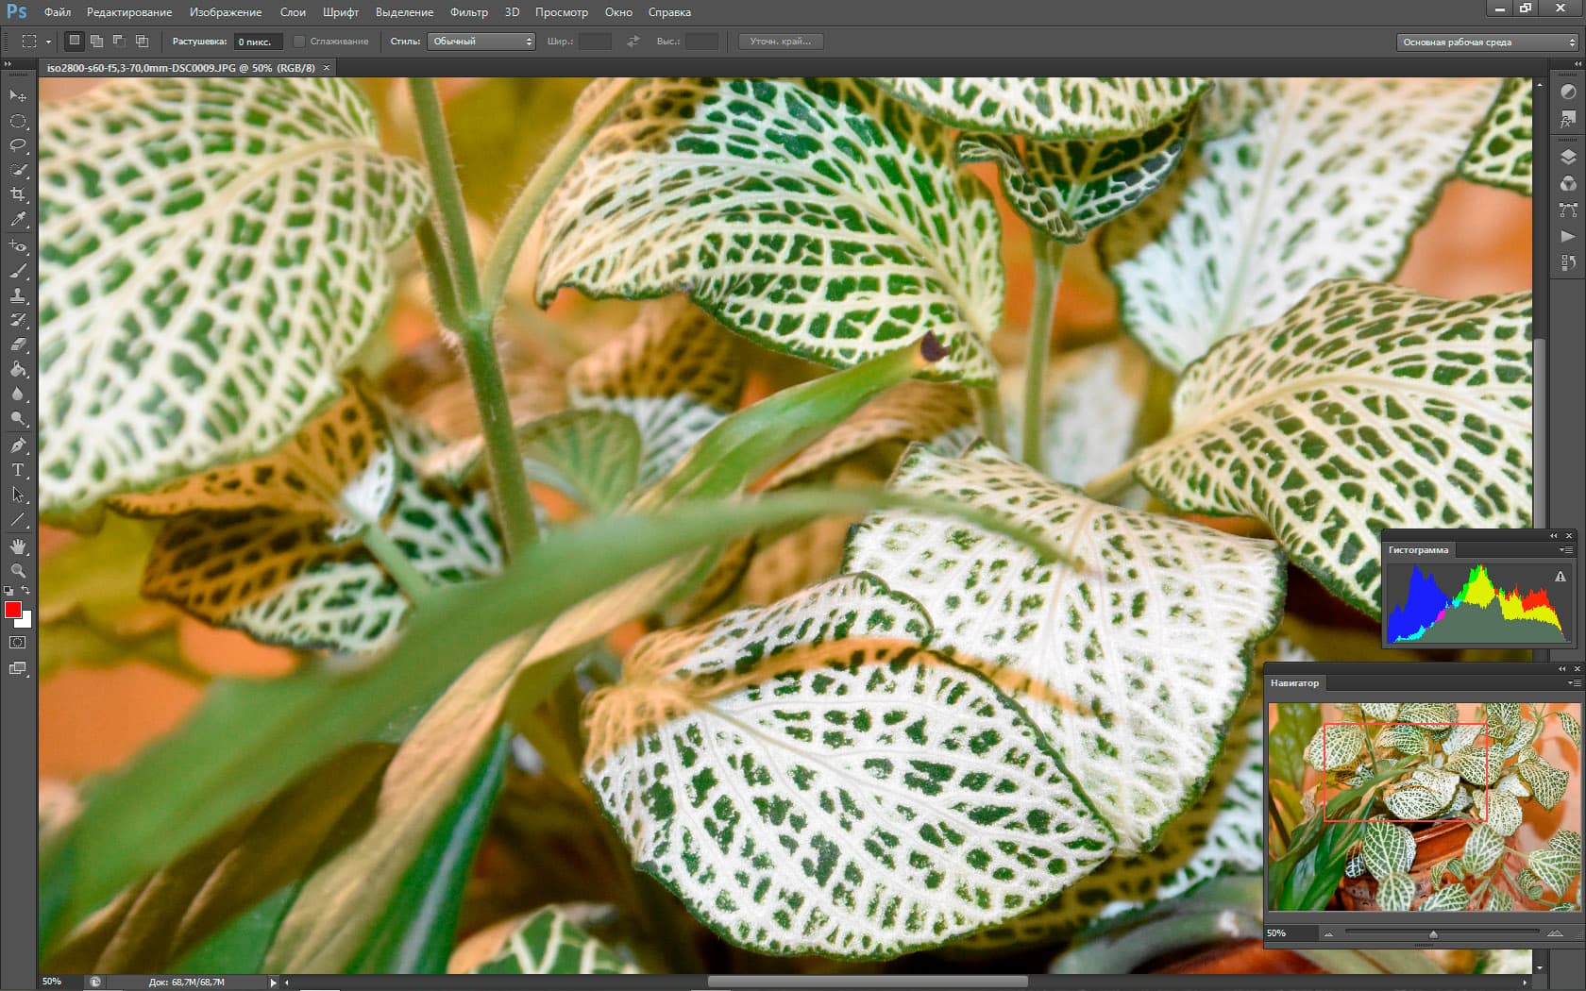
Task: Select the Zoom tool
Action: [18, 571]
